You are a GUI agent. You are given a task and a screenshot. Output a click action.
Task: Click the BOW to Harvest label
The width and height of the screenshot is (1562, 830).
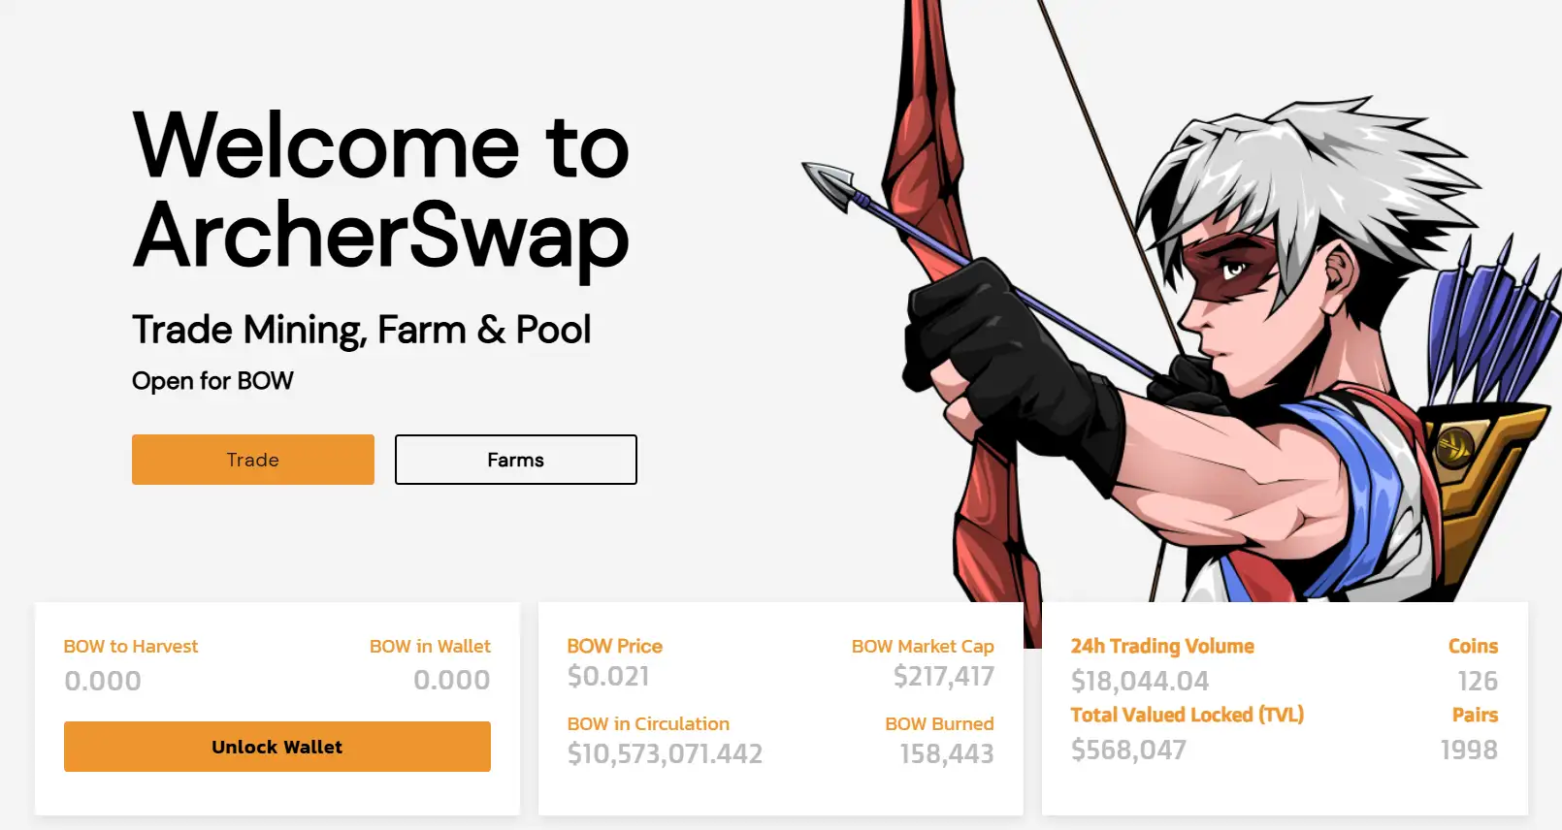pyautogui.click(x=131, y=646)
